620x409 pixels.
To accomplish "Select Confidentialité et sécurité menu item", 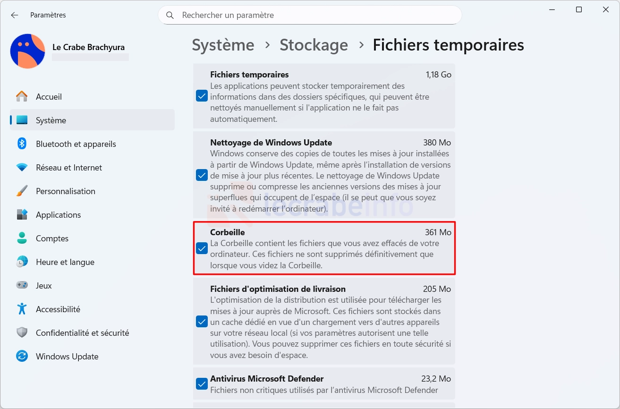I will (82, 332).
